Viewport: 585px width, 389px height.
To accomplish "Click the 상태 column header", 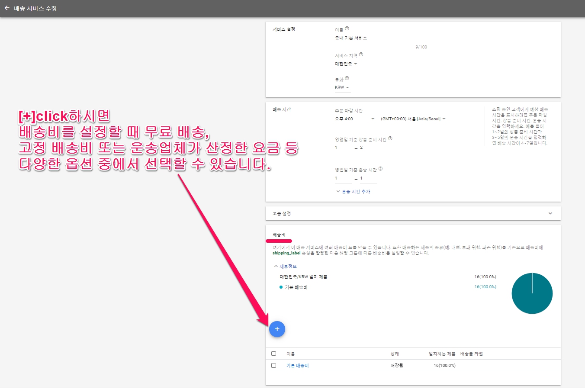I will [395, 354].
